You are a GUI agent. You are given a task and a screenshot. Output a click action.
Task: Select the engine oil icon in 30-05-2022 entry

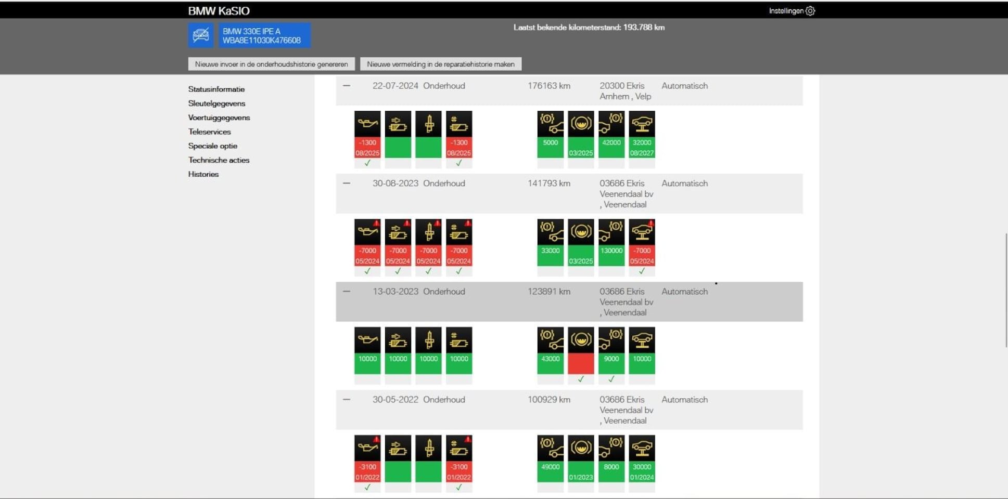367,448
